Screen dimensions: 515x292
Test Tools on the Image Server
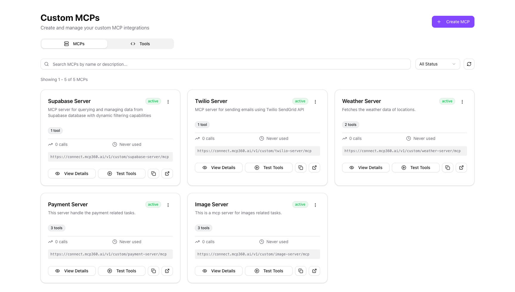coord(269,271)
